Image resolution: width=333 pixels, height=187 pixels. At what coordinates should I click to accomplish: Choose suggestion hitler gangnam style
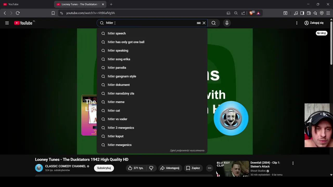(152, 76)
